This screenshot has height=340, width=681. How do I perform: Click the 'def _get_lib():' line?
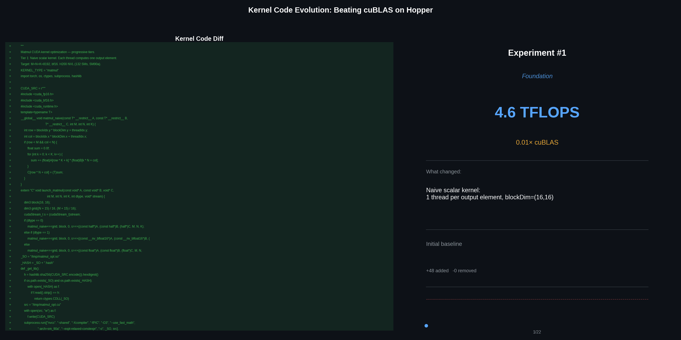point(30,269)
